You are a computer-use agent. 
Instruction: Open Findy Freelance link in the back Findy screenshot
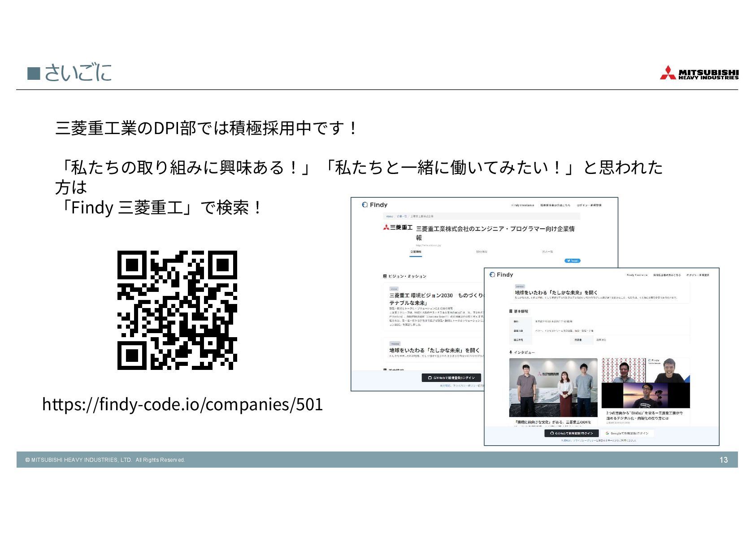[523, 205]
